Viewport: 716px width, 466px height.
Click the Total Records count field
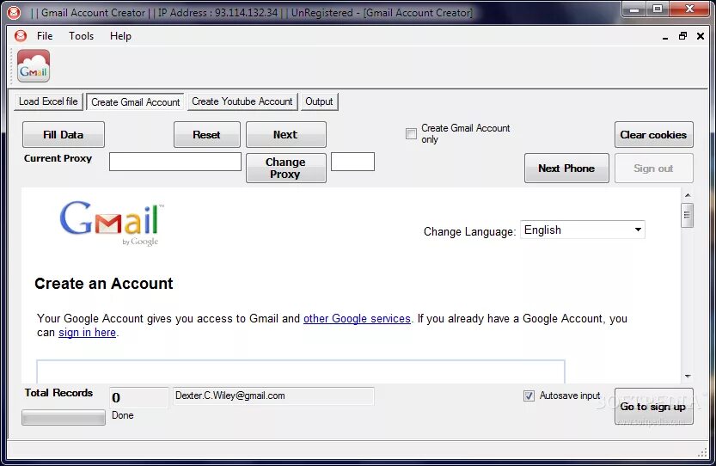tap(139, 397)
